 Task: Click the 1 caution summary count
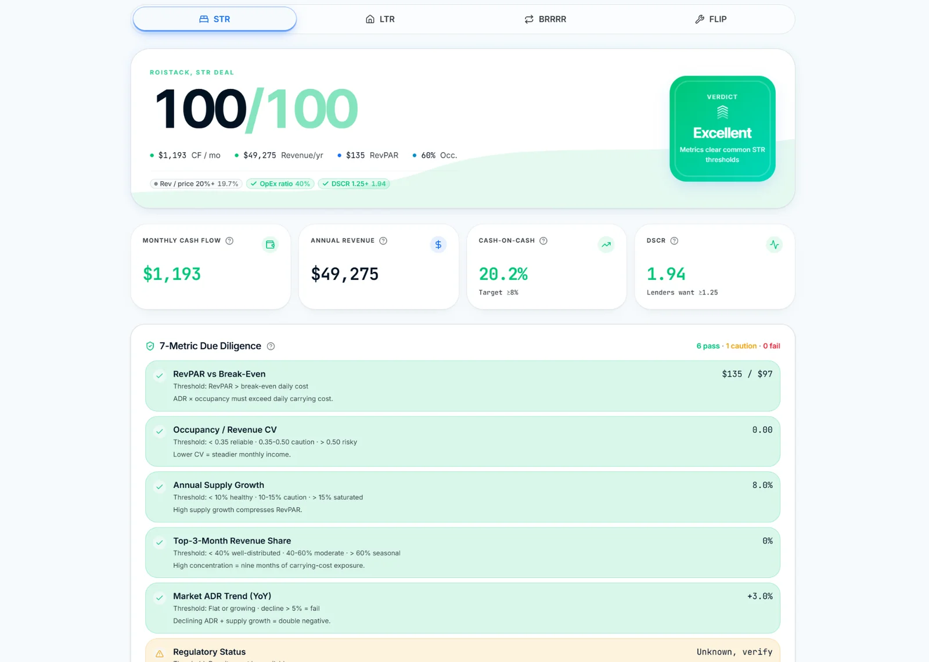point(741,346)
